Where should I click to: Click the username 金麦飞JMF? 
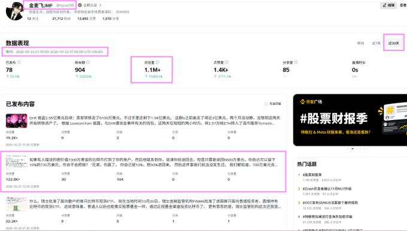point(41,5)
